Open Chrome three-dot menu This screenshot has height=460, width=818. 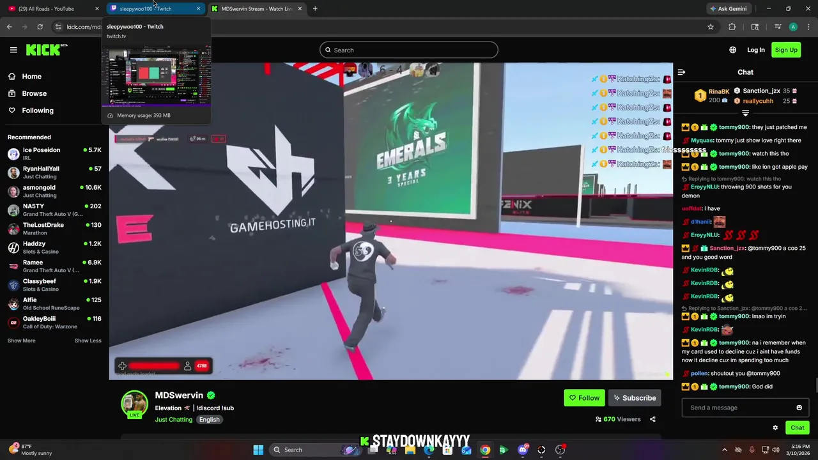[808, 27]
